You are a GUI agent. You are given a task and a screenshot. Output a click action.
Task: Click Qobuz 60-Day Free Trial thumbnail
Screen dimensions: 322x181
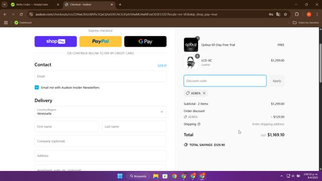click(x=191, y=45)
